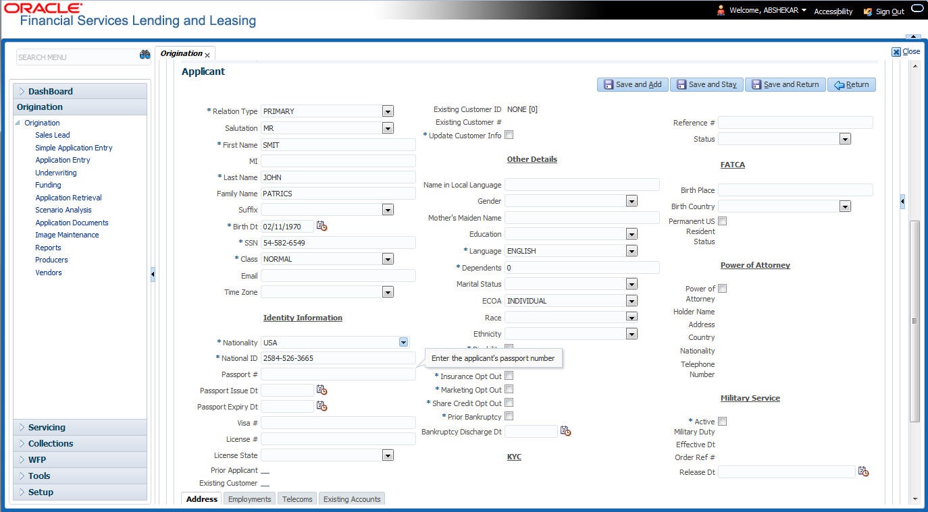Click the user avatar icon beside Welcome
The width and height of the screenshot is (928, 512).
click(x=721, y=10)
